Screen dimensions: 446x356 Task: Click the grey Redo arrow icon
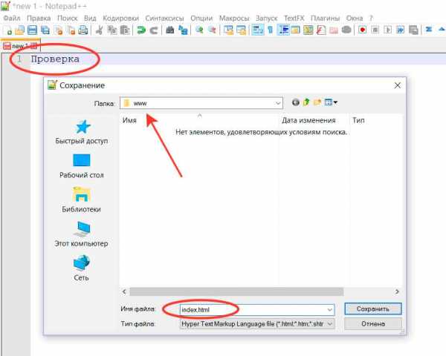(154, 30)
